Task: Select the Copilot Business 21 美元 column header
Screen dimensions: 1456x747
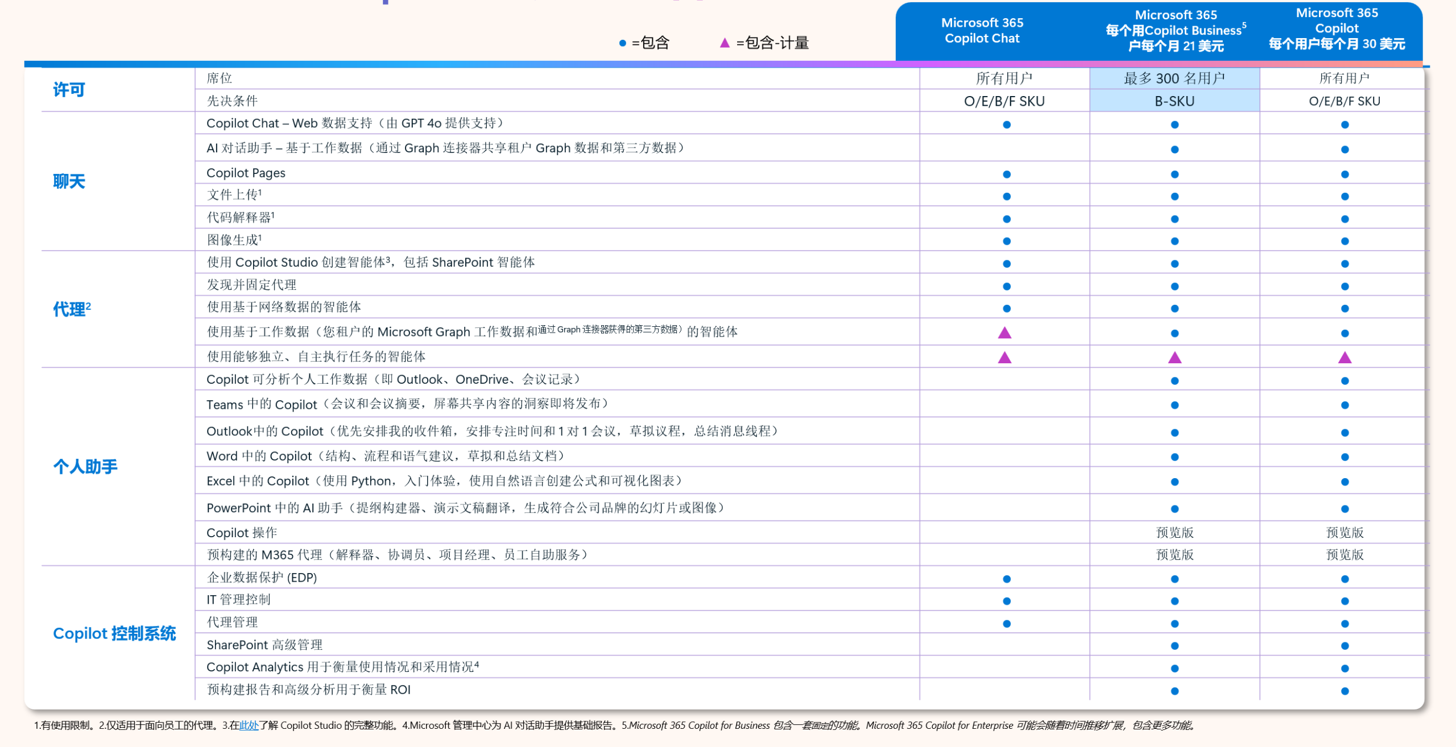Action: [1175, 31]
